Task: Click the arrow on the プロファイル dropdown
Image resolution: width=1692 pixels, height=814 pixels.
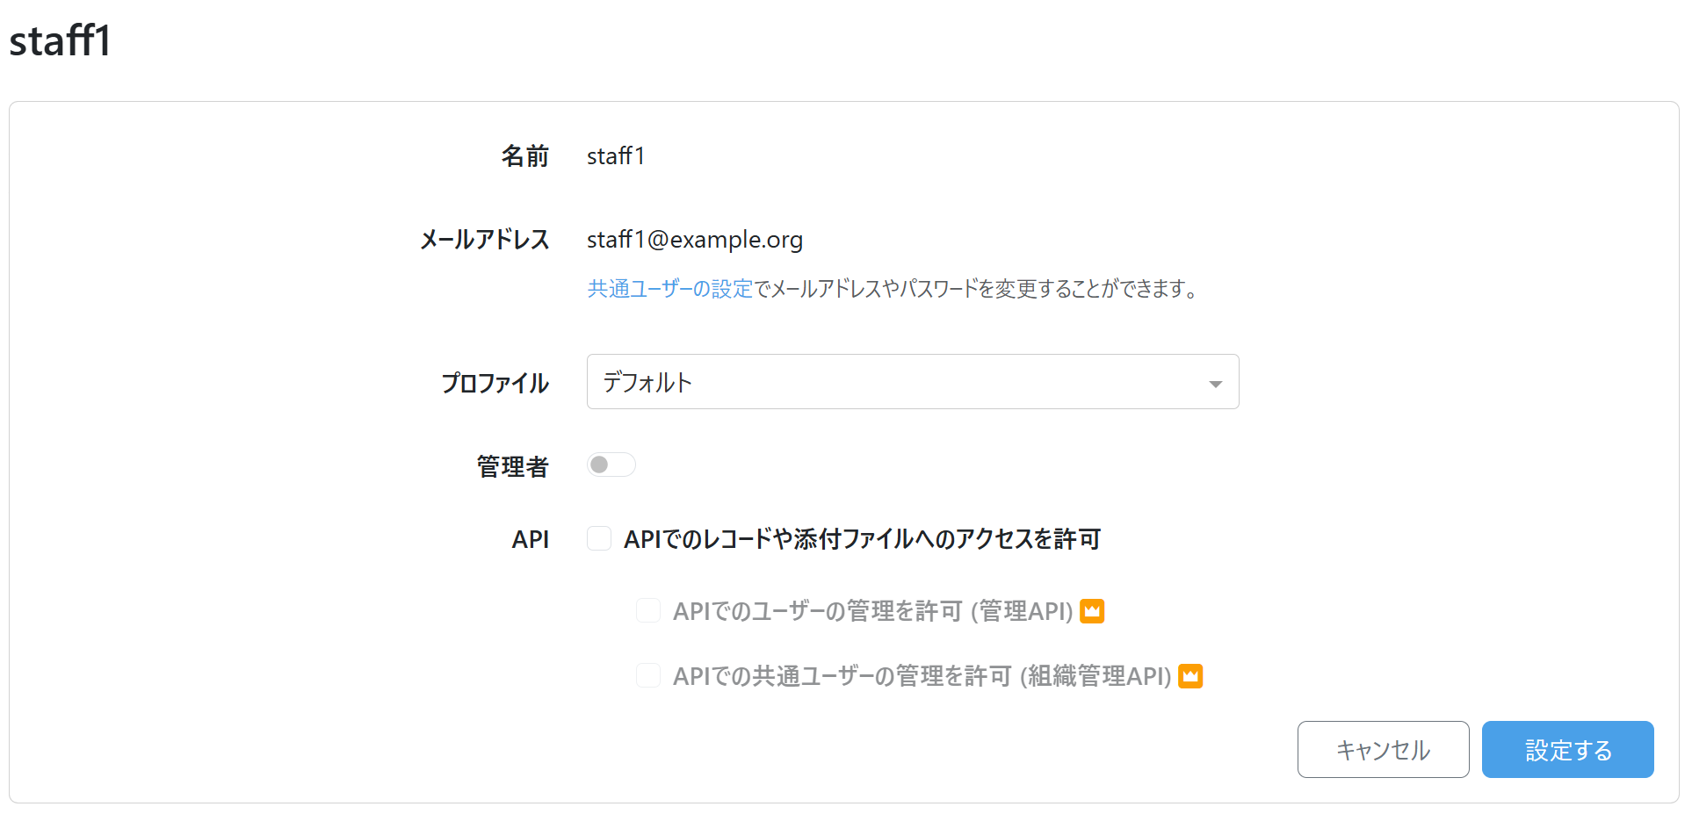Action: (1215, 384)
